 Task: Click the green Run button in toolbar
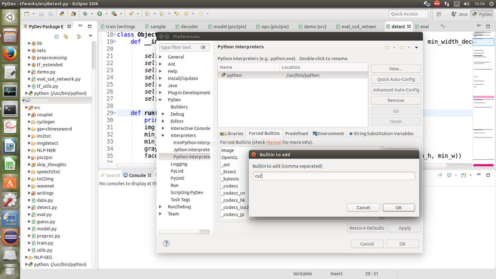(x=100, y=14)
